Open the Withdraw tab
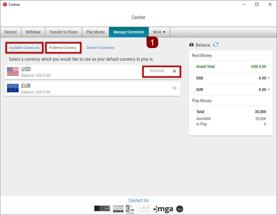Screen dimensions: 277x215 pos(33,32)
